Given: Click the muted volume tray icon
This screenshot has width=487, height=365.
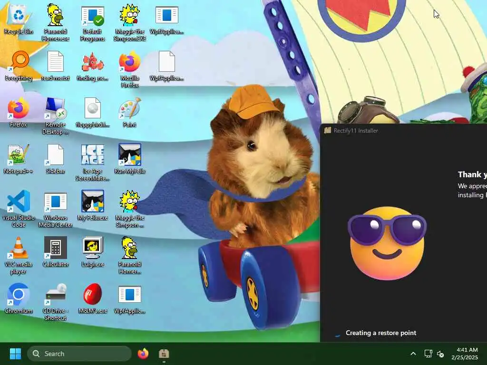Looking at the screenshot, I should point(440,354).
